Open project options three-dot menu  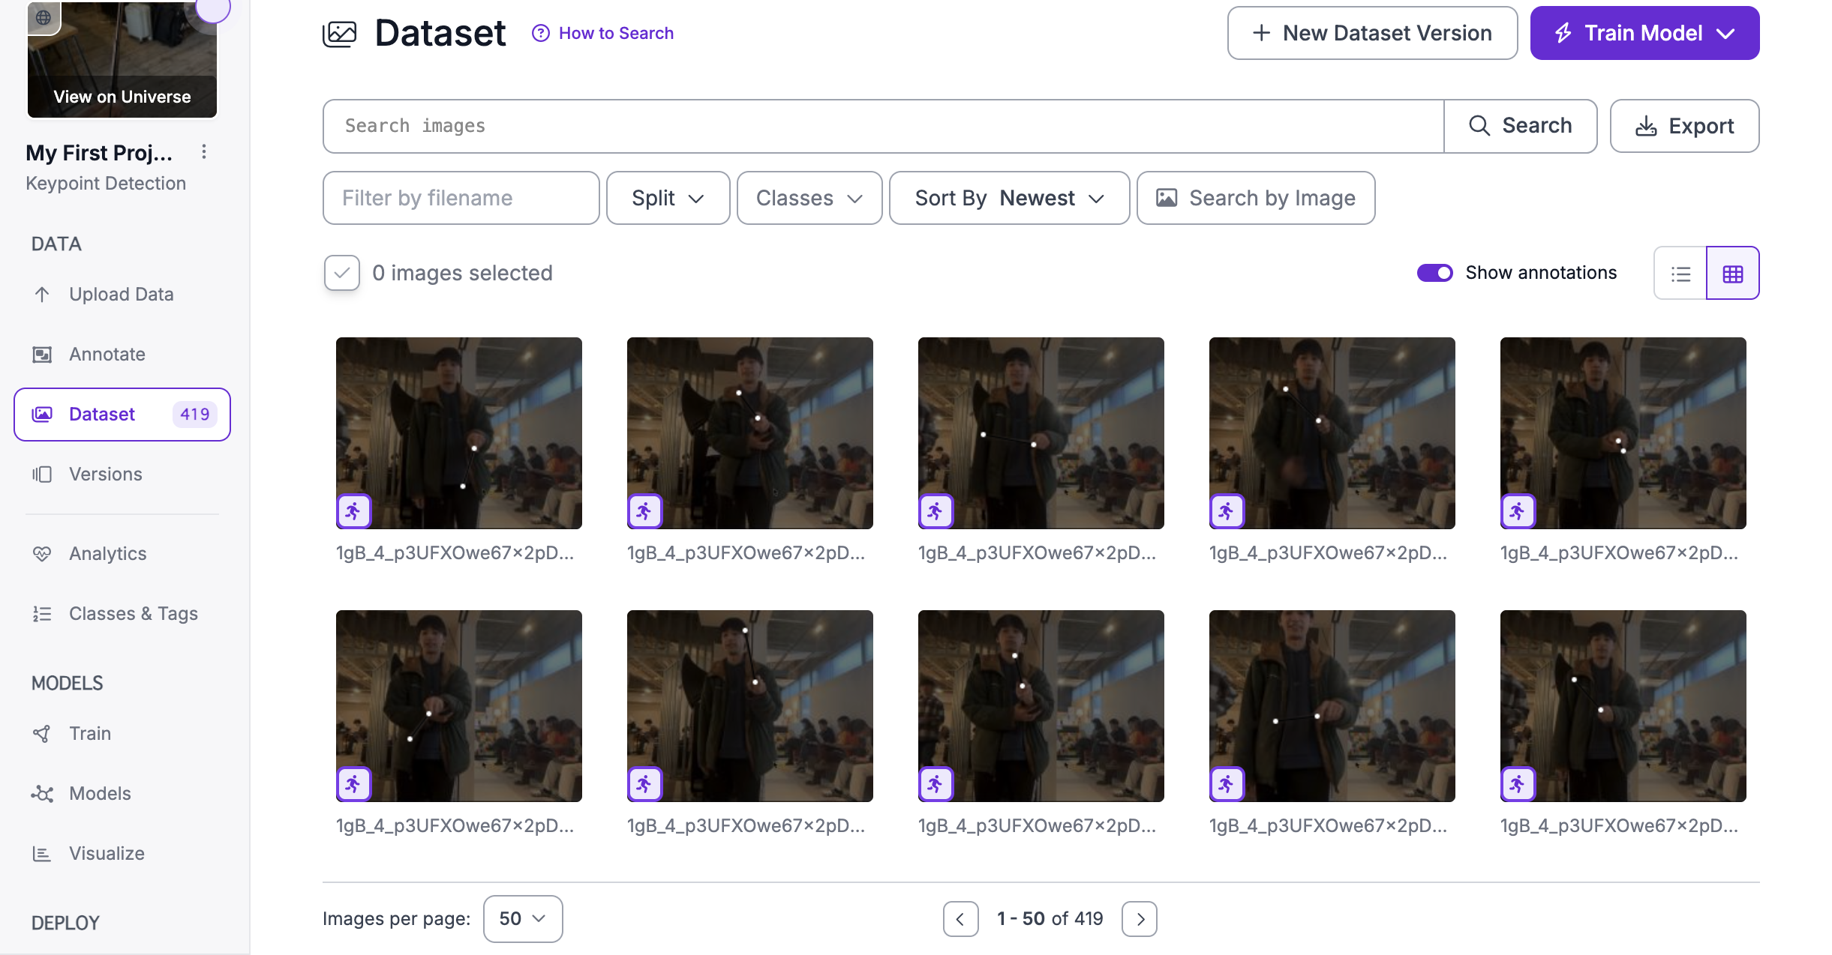tap(204, 152)
